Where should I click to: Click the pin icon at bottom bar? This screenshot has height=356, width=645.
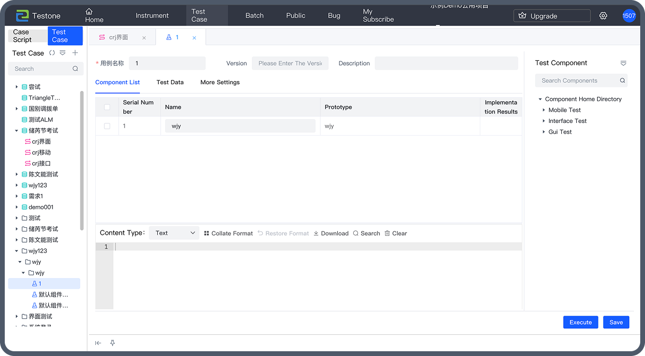tap(112, 343)
